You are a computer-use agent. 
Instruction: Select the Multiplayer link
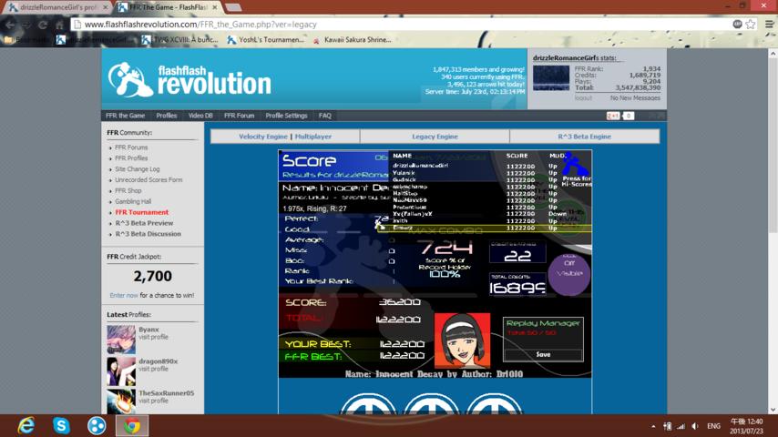tap(313, 137)
